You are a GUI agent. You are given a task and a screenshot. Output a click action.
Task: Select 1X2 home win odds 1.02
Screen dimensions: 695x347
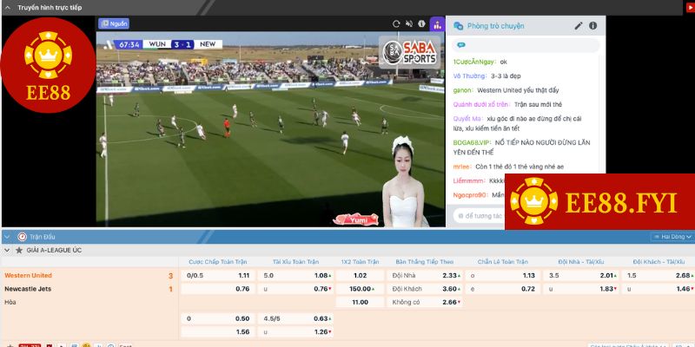tap(360, 275)
